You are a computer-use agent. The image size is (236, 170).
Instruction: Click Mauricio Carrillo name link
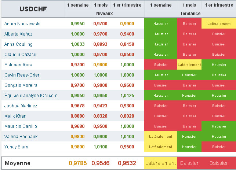[x=21, y=126]
